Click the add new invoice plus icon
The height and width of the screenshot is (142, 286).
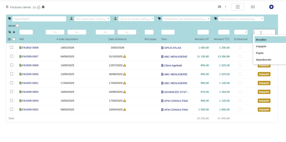pos(271,7)
